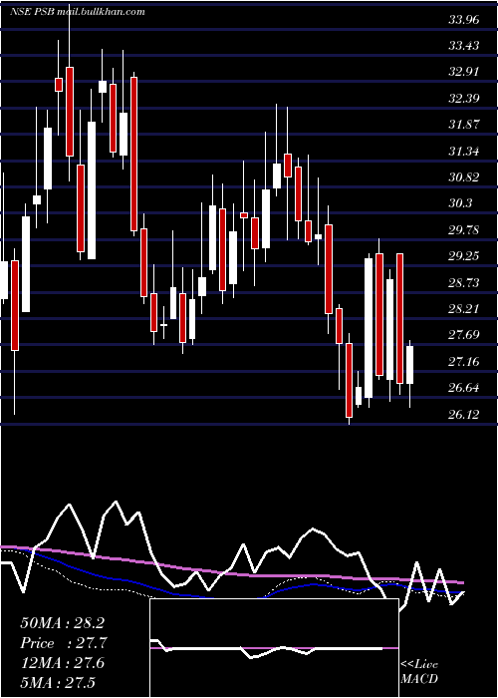498x698 pixels.
Task: Click the 31.34 price axis label
Action: pyautogui.click(x=464, y=151)
